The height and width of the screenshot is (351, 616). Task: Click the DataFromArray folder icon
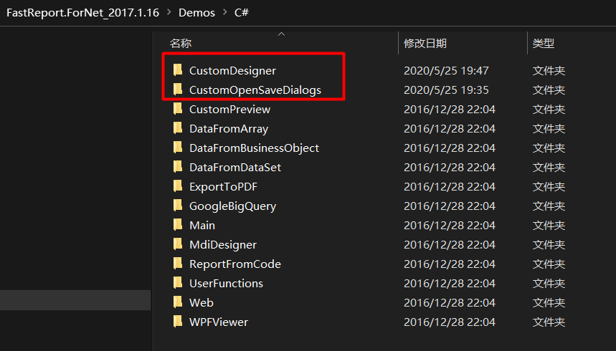[x=178, y=128]
